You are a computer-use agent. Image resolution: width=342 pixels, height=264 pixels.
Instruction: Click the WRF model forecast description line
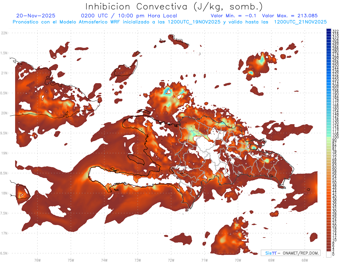pos(170,22)
